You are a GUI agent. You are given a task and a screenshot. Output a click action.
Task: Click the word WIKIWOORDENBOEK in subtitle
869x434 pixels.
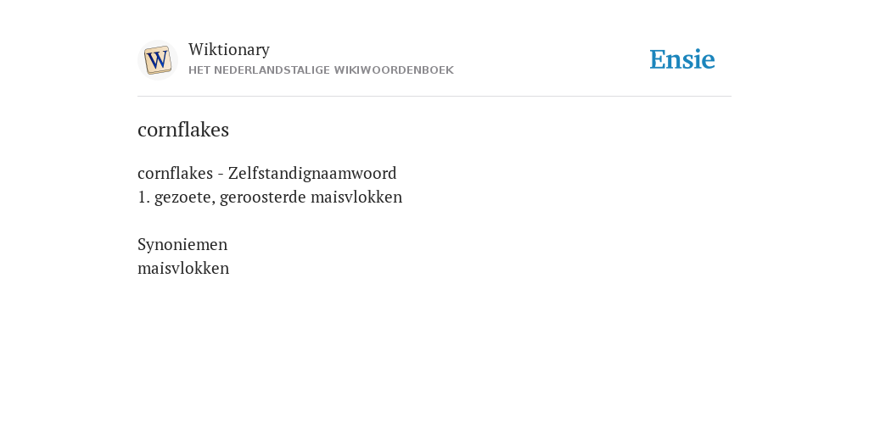tap(394, 70)
